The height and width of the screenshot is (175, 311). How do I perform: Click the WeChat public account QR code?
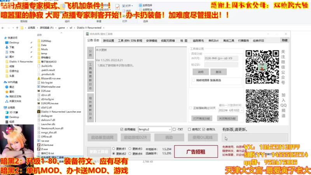click(x=262, y=67)
